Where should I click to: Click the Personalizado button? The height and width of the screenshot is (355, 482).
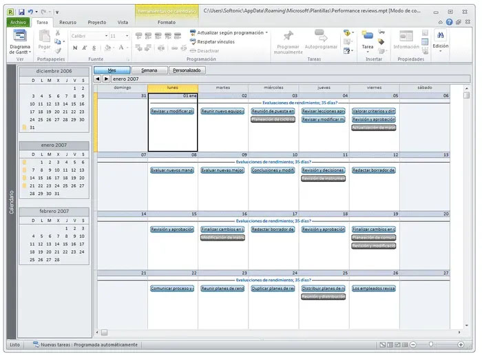187,70
